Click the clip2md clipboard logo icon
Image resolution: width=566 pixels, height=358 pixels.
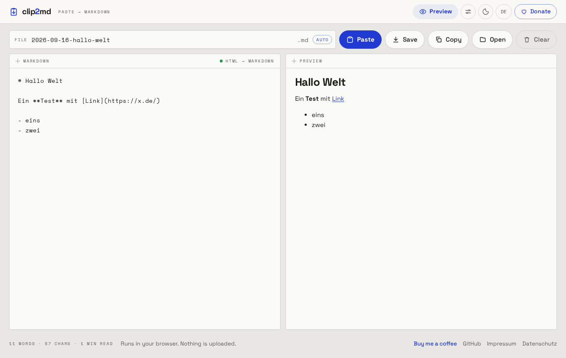[14, 12]
